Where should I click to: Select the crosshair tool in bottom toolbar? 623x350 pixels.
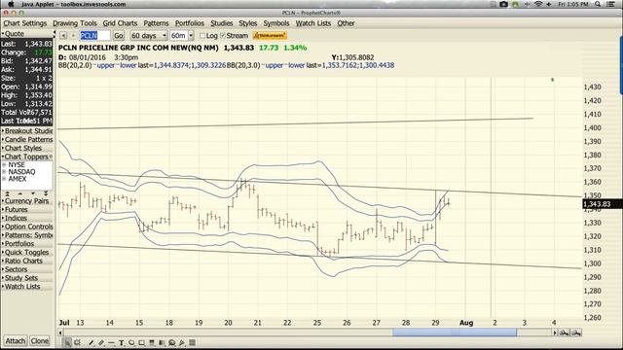(77, 342)
